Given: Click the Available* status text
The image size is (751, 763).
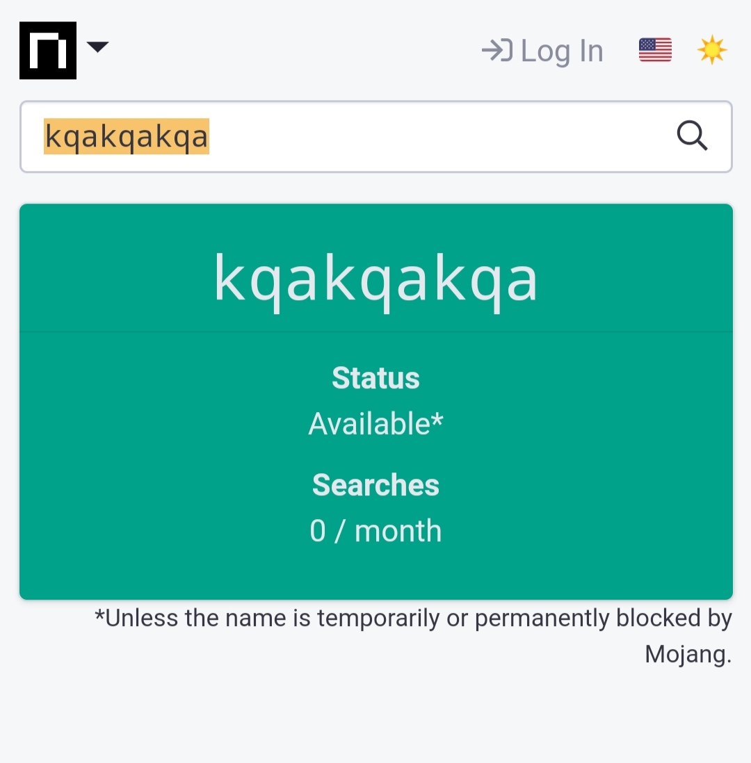Looking at the screenshot, I should pos(375,423).
